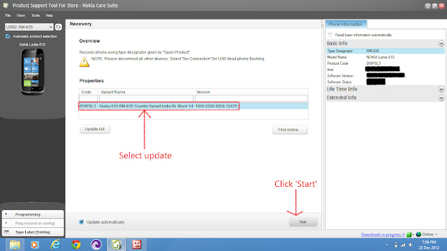Open the File menu
447x251 pixels.
(8, 15)
